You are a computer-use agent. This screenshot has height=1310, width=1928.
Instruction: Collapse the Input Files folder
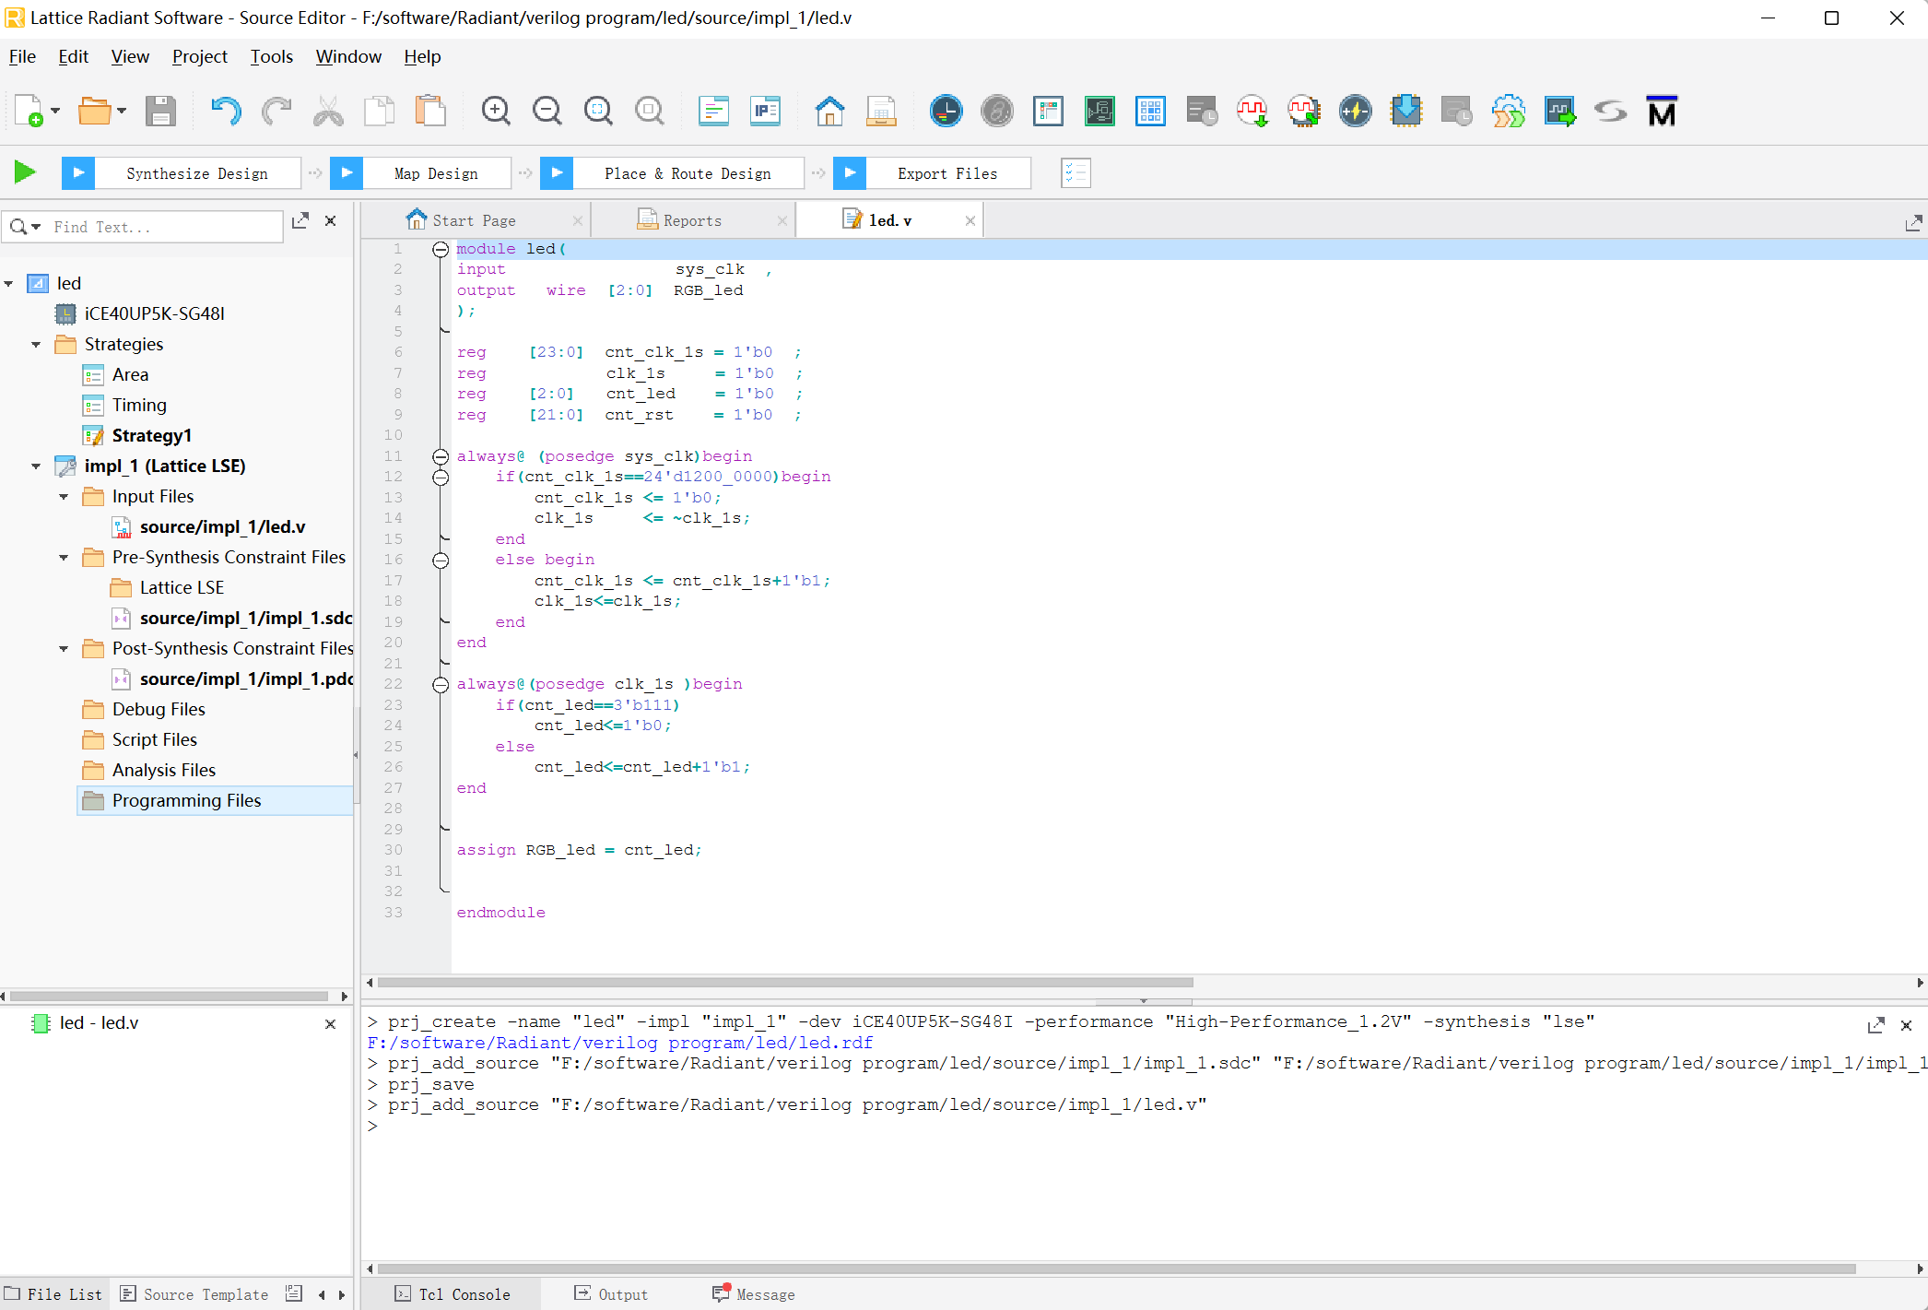coord(64,497)
